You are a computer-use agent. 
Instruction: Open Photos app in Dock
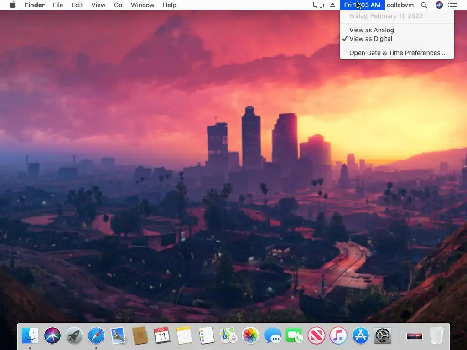(250, 336)
